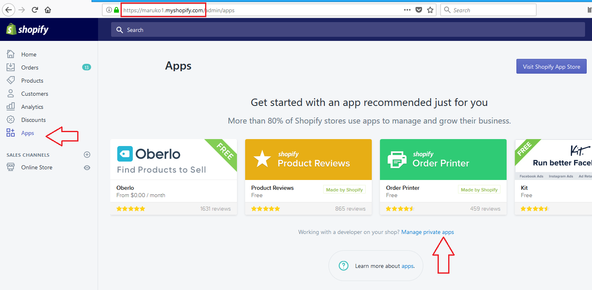Click Product Reviews' Made by Shopify badge
This screenshot has width=592, height=290.
pos(344,189)
